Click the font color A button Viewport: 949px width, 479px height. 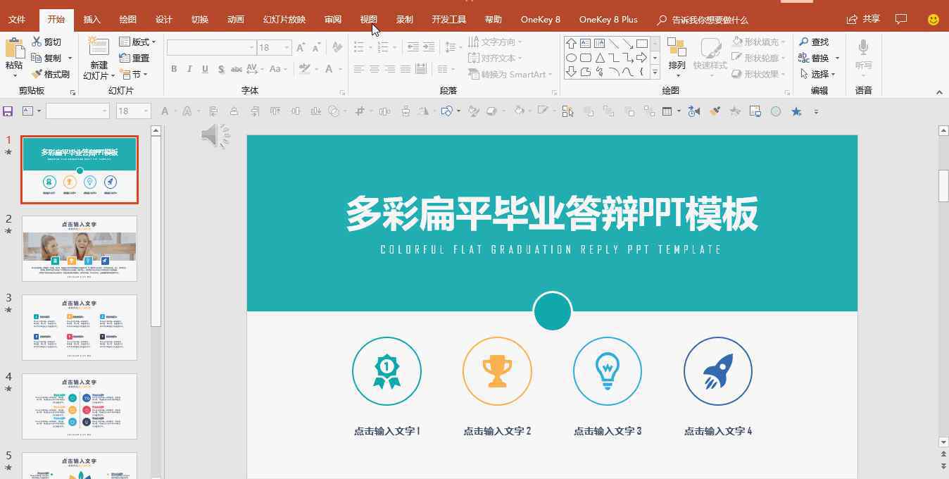pyautogui.click(x=328, y=69)
